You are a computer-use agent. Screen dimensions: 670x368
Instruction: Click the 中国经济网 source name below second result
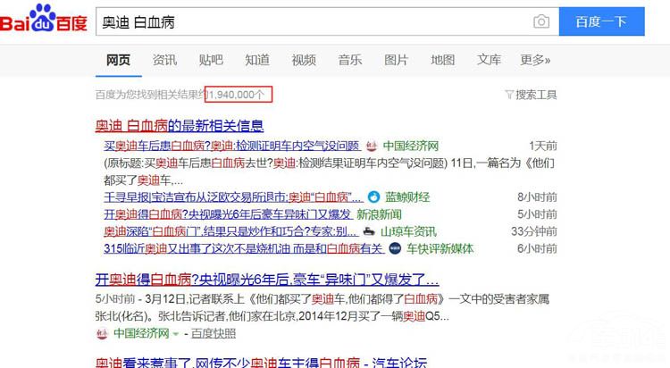[x=141, y=334]
